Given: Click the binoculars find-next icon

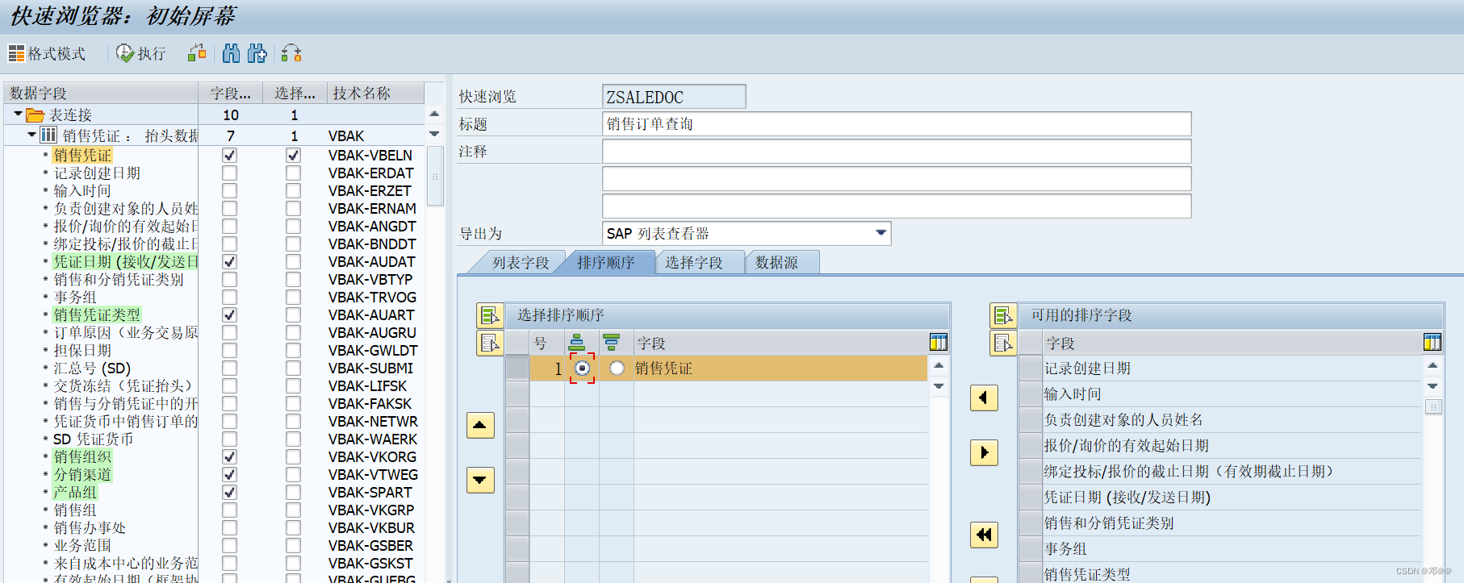Looking at the screenshot, I should [257, 53].
